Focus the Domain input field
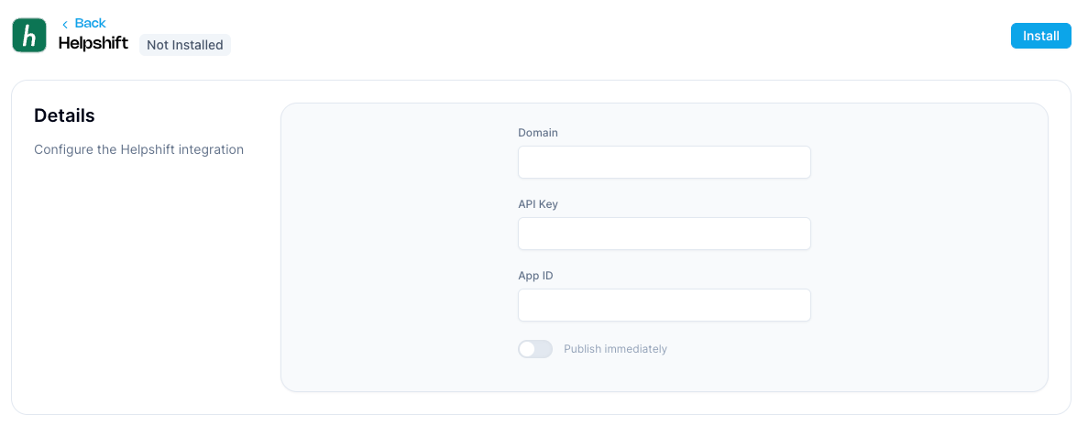Viewport: 1088px width, 426px height. 664,162
